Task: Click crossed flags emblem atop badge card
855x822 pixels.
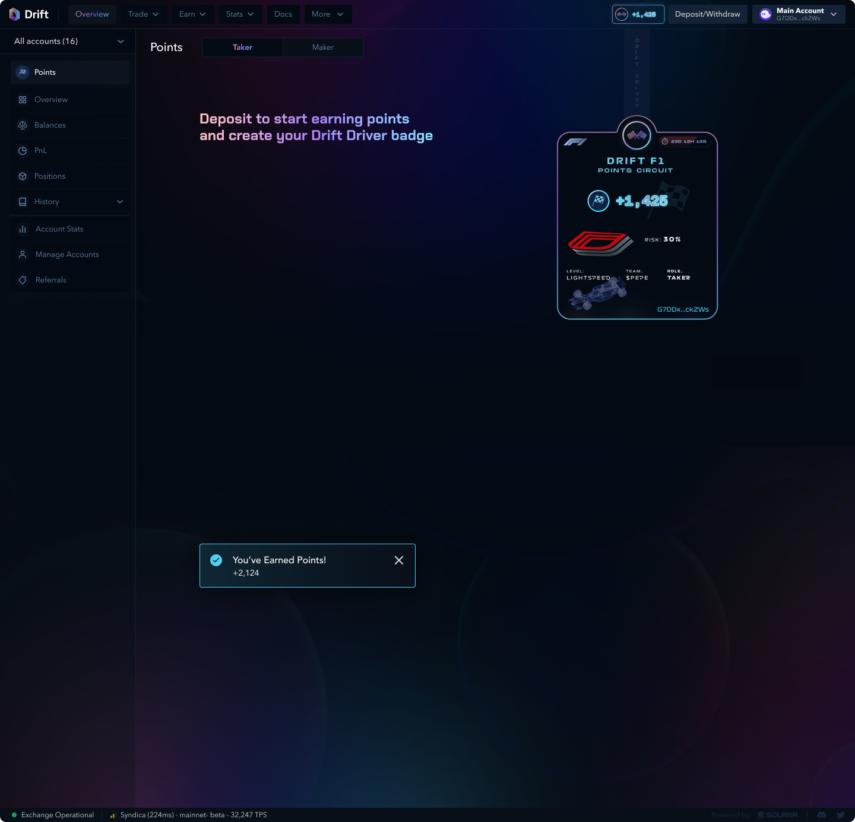Action: (636, 135)
